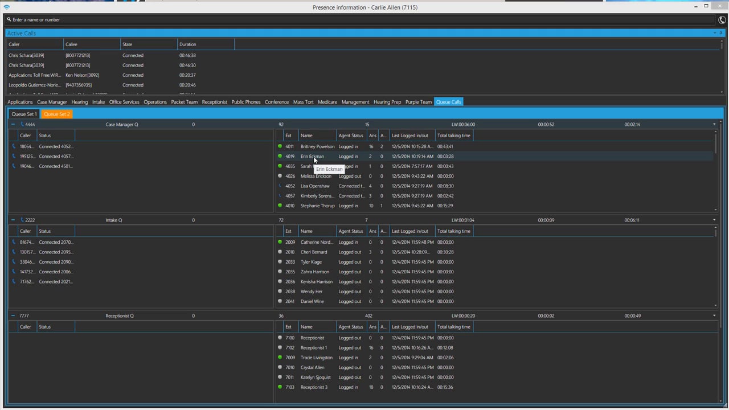The width and height of the screenshot is (729, 410).
Task: Click the magnifier icon in search field
Action: (x=9, y=19)
